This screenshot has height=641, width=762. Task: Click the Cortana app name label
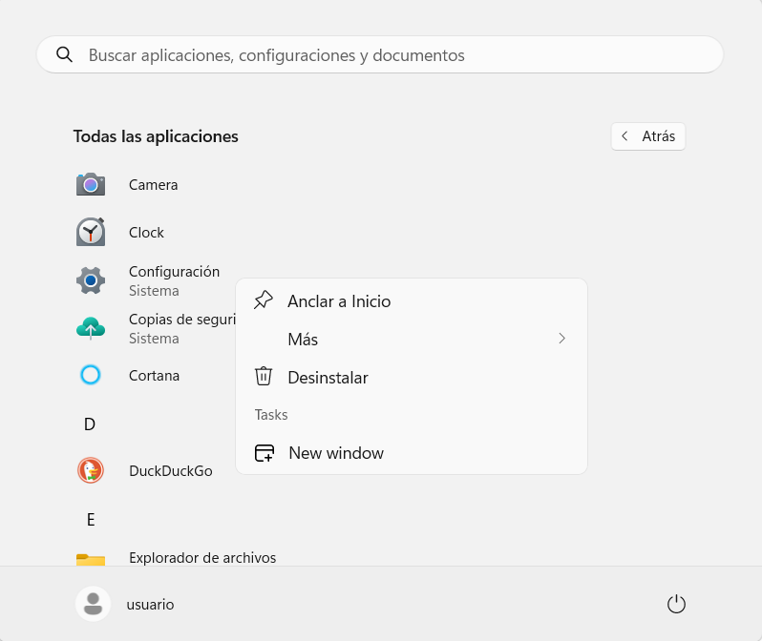click(154, 376)
